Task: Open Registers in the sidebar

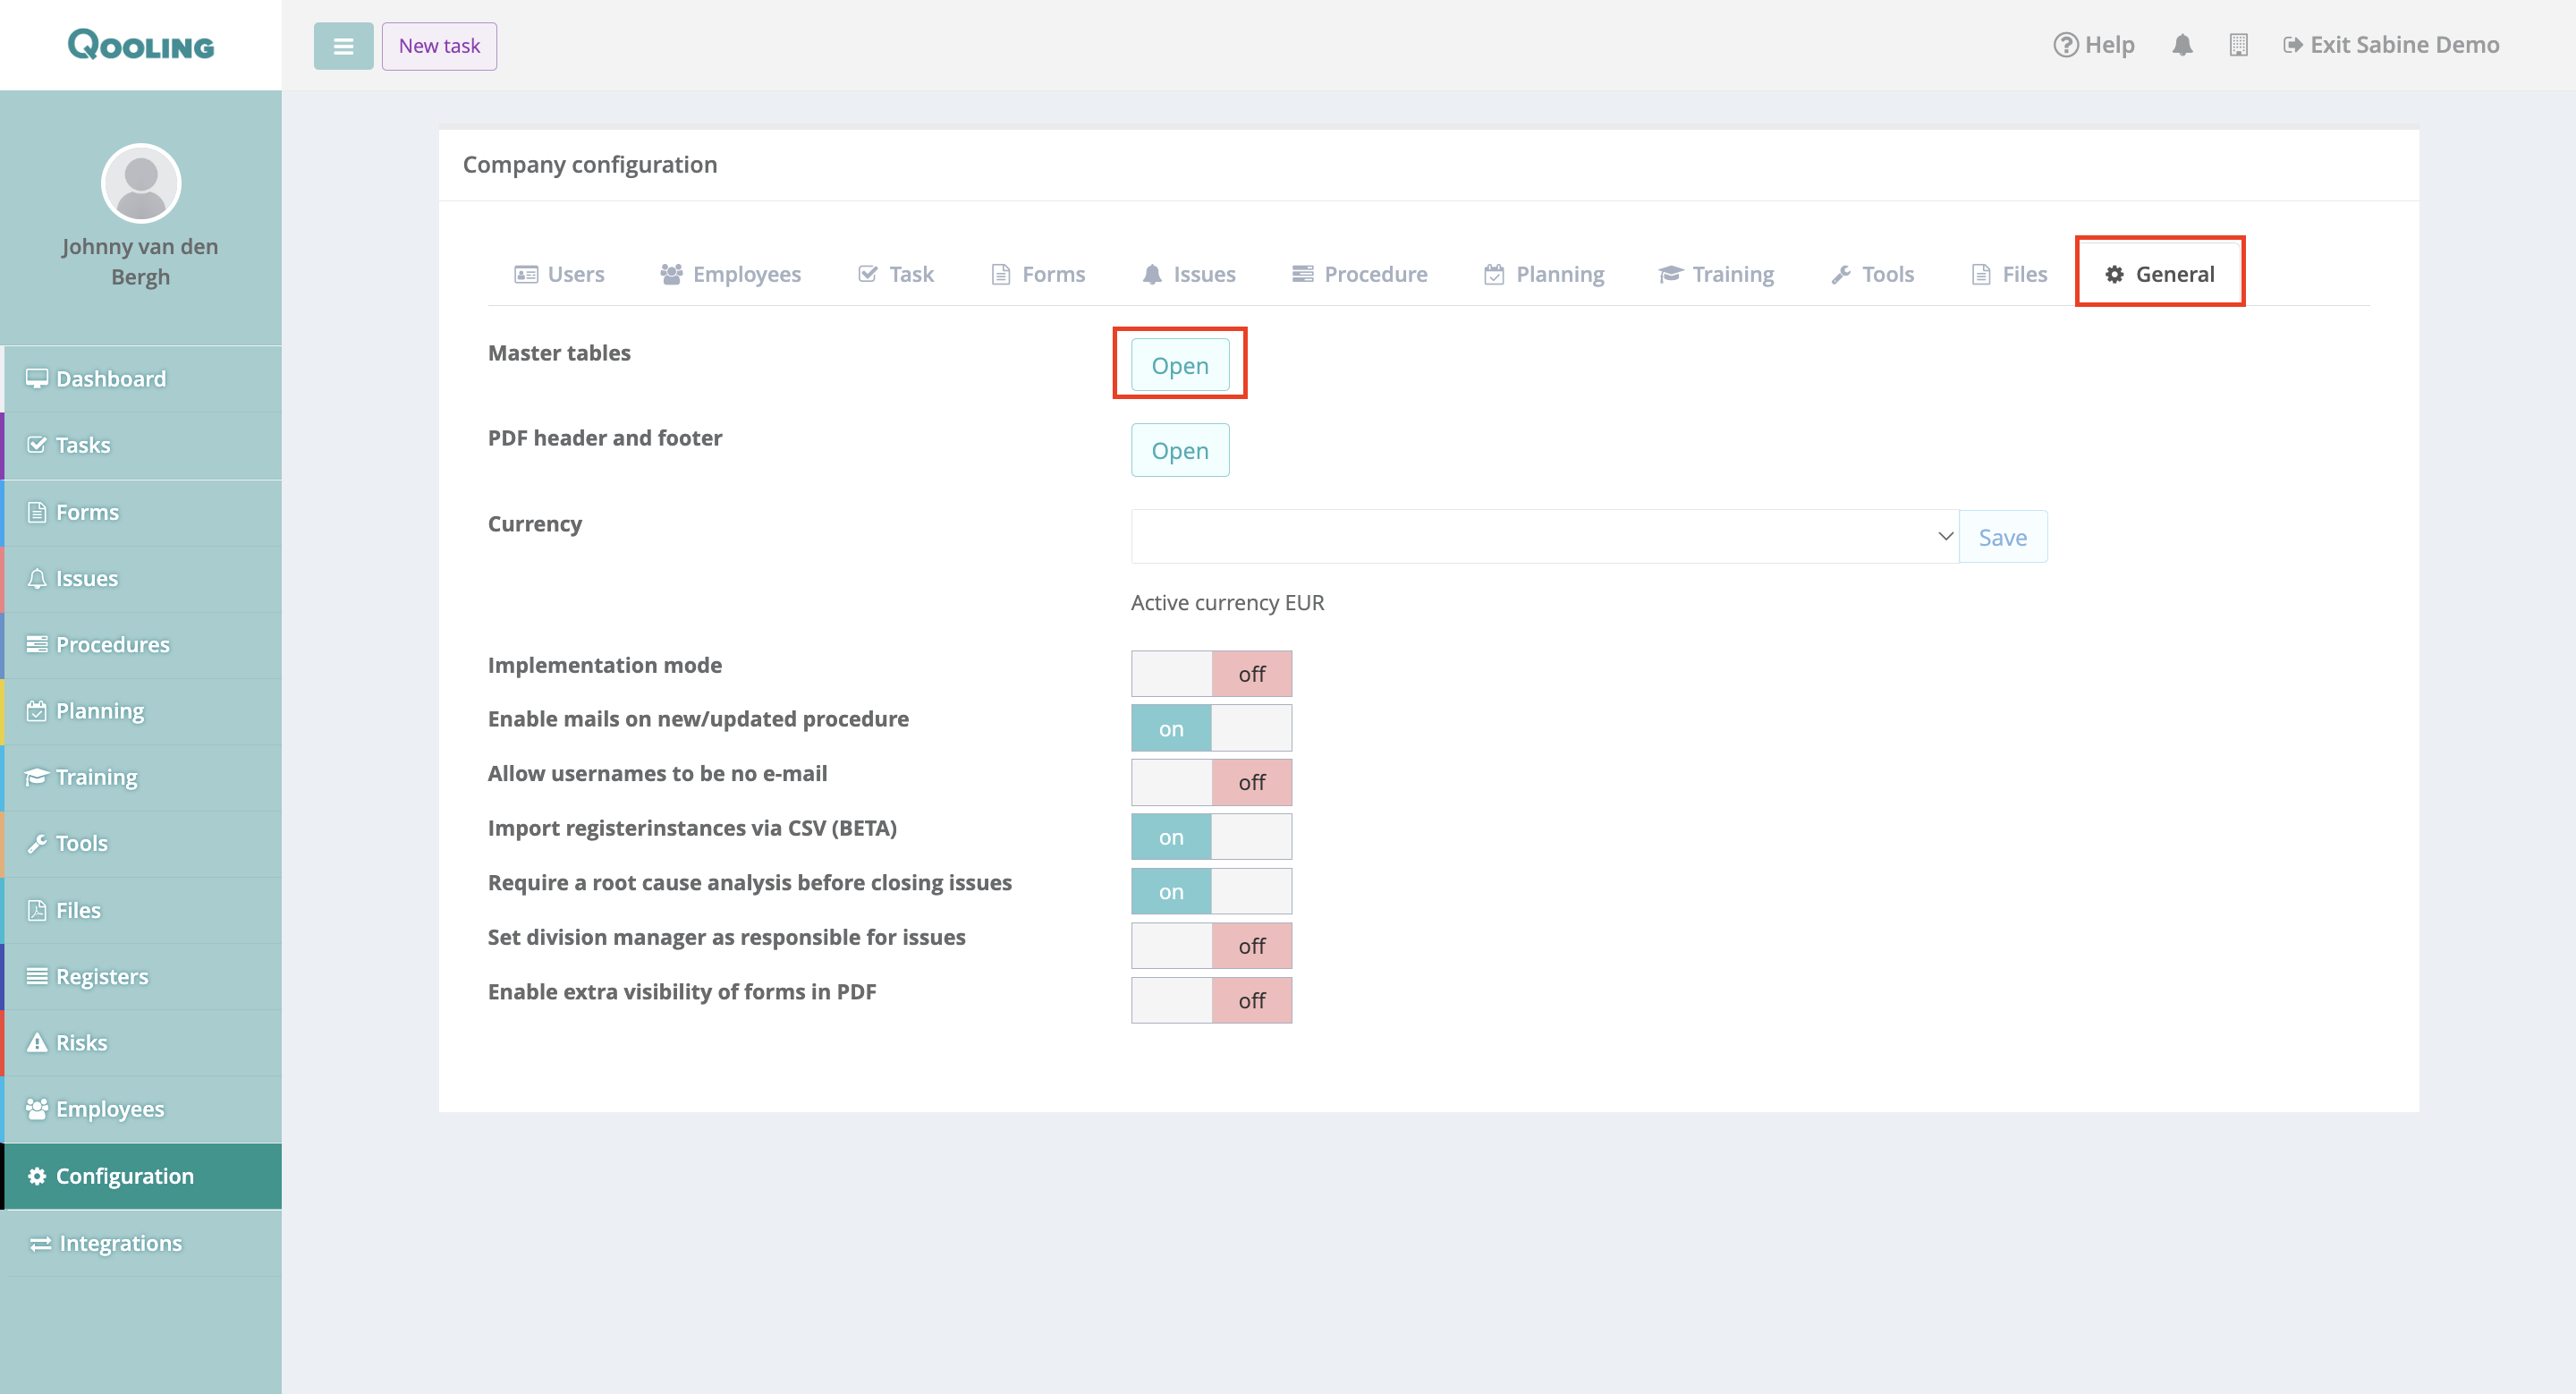Action: [101, 976]
